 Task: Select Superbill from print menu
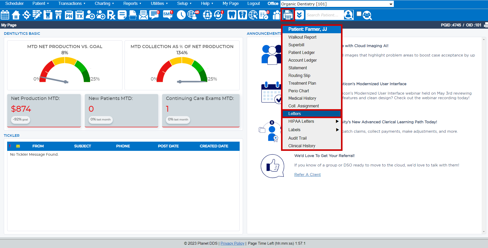[312, 45]
